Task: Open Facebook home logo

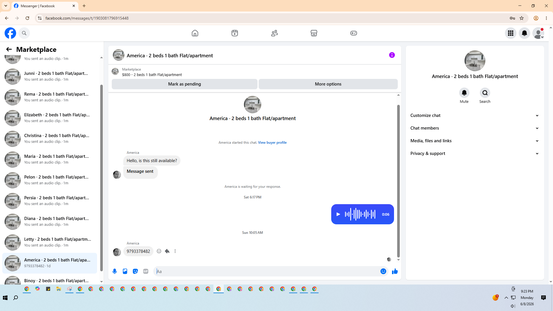Action: pyautogui.click(x=10, y=33)
